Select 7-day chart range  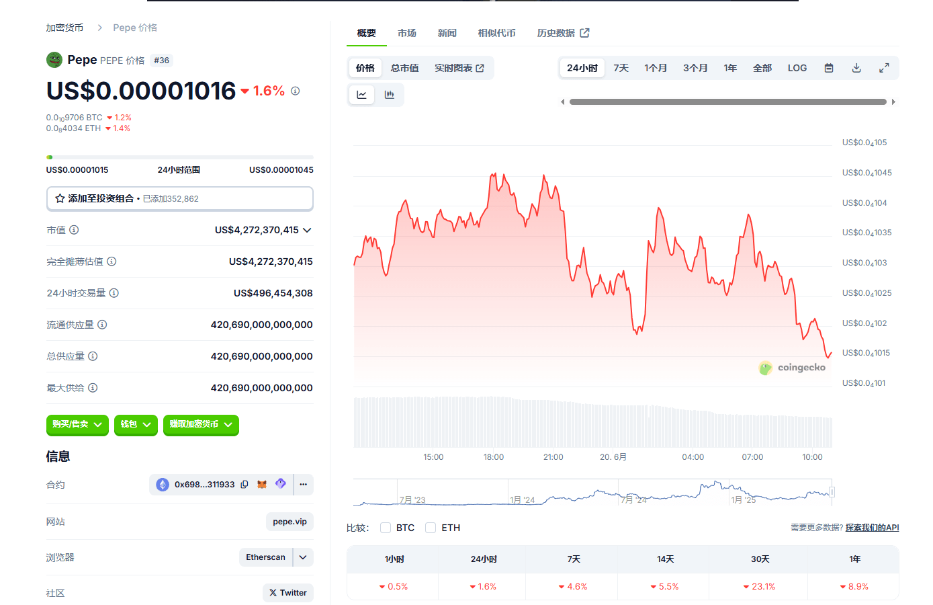click(x=621, y=68)
